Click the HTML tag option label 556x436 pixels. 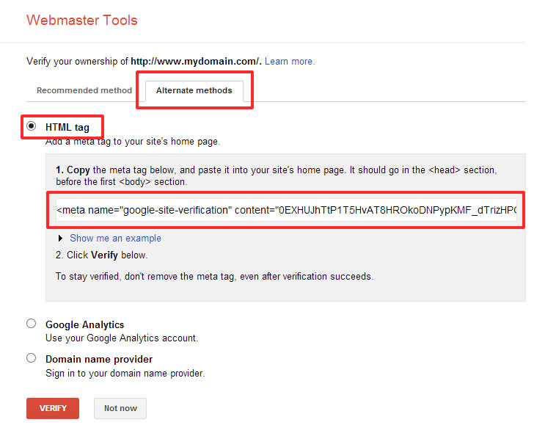(67, 127)
